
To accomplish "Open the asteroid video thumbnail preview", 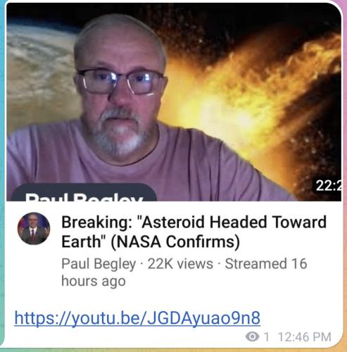I will coord(174,102).
